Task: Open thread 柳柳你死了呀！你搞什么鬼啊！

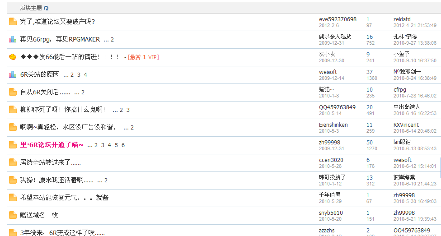Action: [x=63, y=110]
